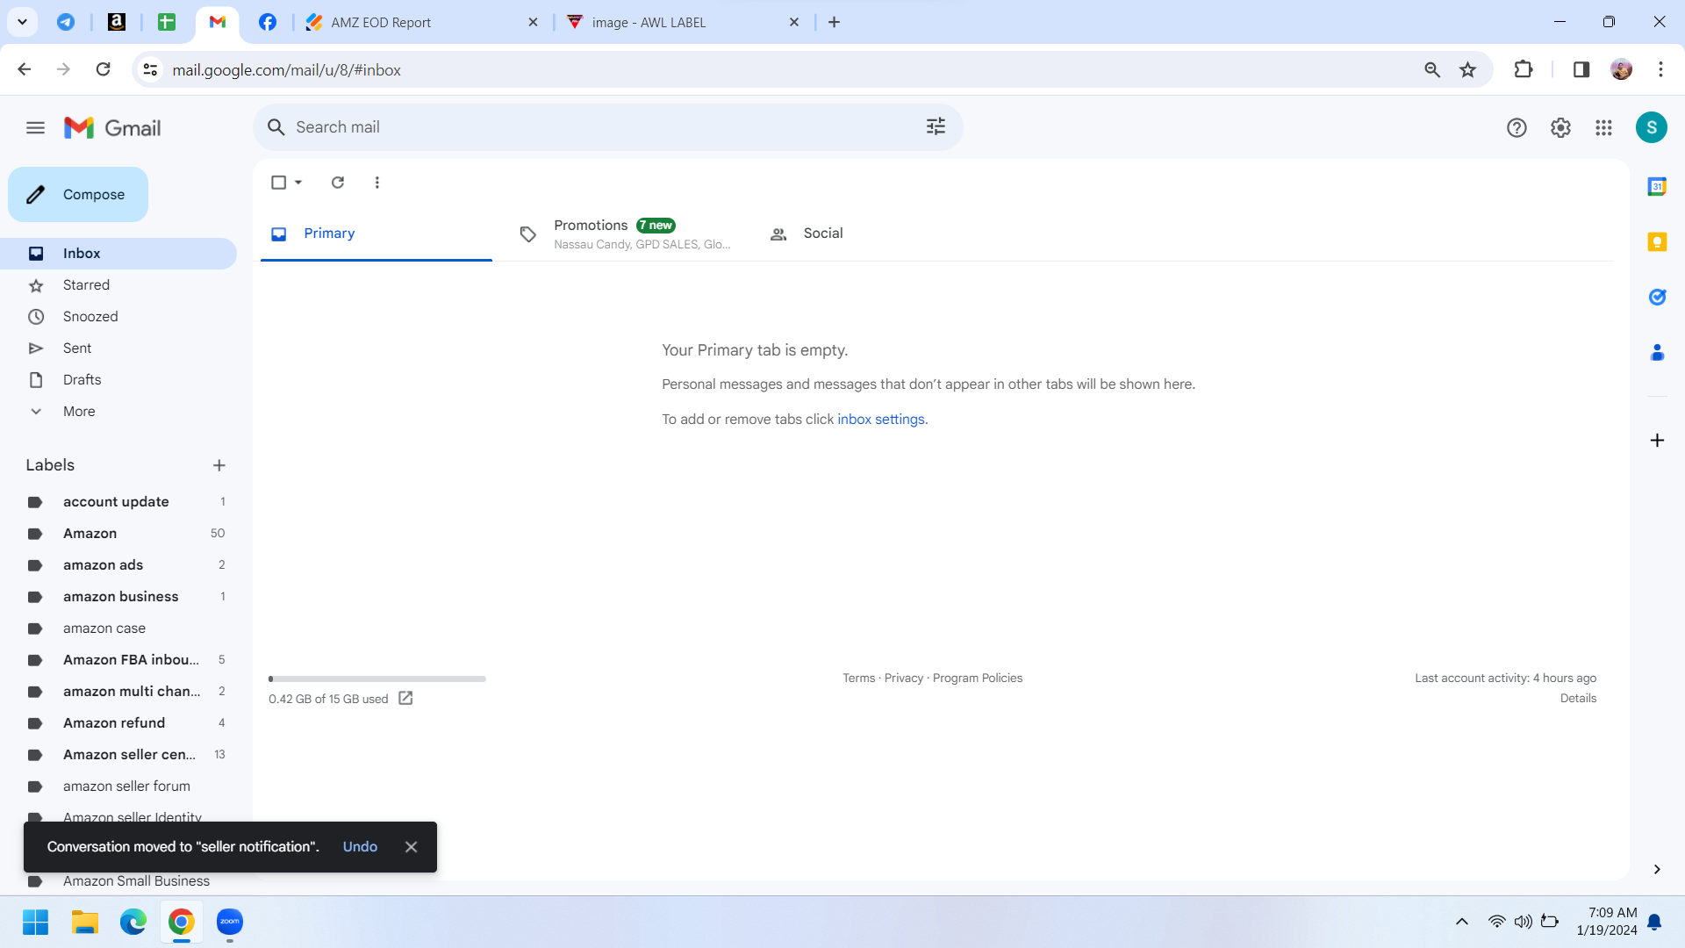
Task: Open the More options three-dot menu in mail toolbar
Action: click(377, 183)
